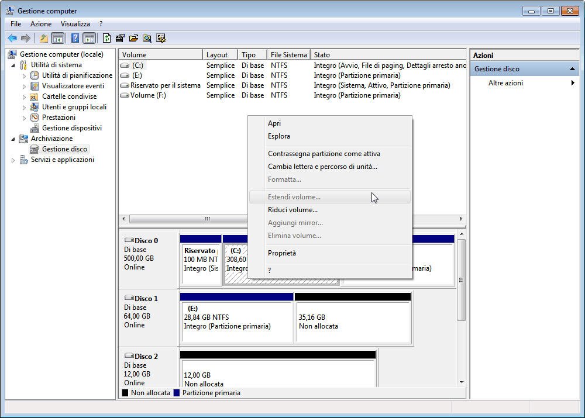Click the blue Help question mark icon

tap(75, 39)
